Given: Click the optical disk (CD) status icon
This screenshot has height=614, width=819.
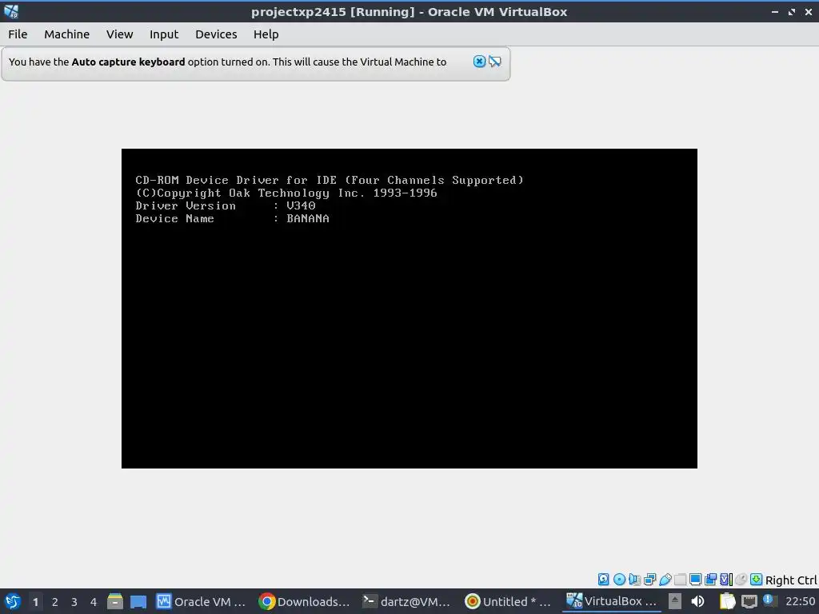Looking at the screenshot, I should (619, 579).
